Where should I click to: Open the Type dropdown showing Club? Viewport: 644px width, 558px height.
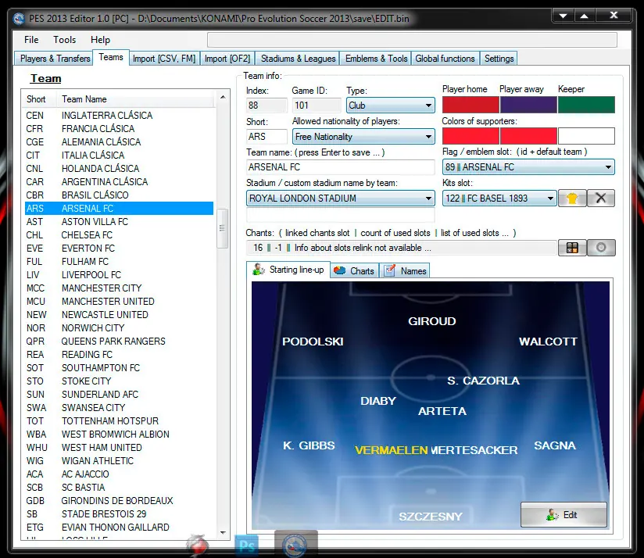pyautogui.click(x=391, y=106)
